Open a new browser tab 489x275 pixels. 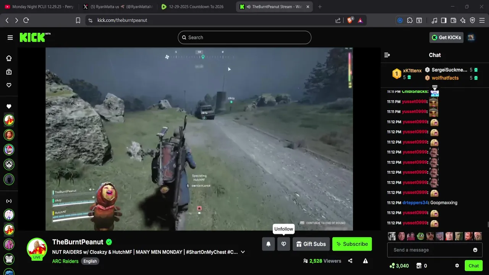click(x=320, y=6)
